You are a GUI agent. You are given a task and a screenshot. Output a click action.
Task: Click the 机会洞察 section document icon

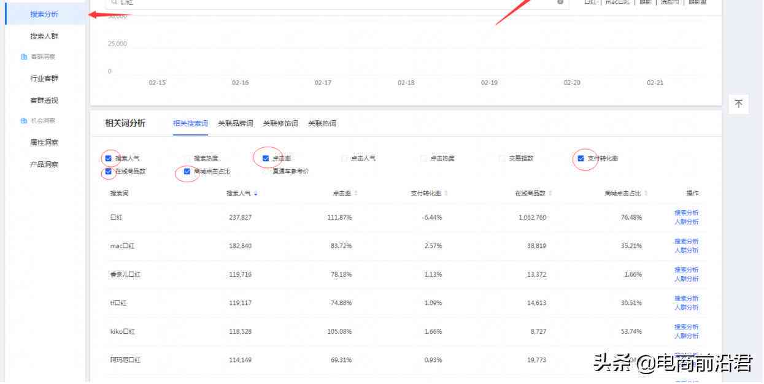pos(24,121)
